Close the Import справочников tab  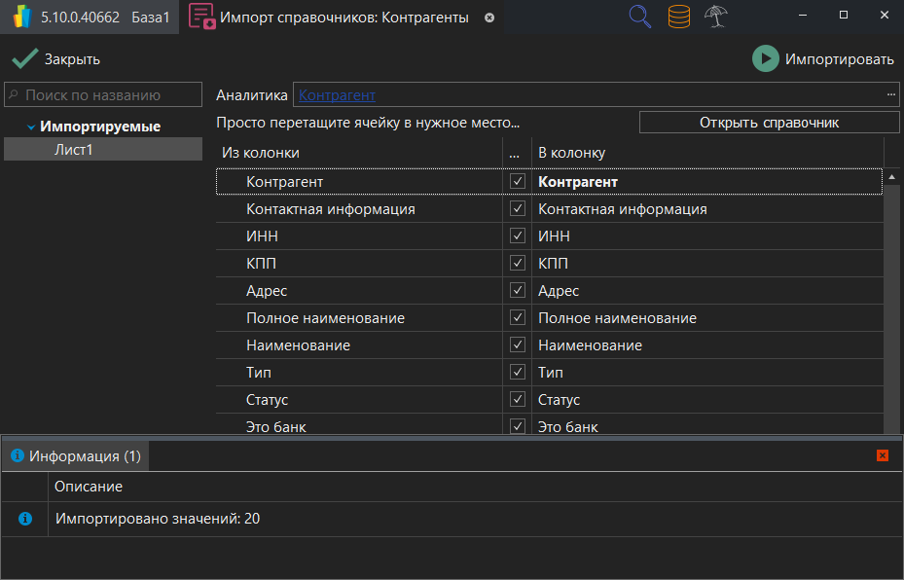click(489, 18)
